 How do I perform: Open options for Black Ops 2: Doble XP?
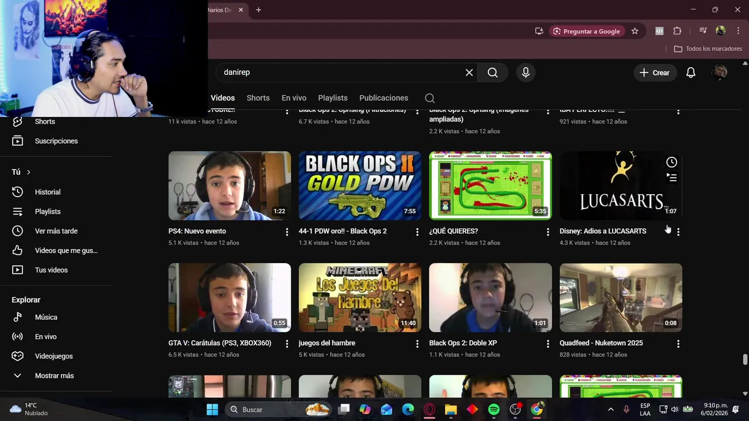tap(548, 344)
